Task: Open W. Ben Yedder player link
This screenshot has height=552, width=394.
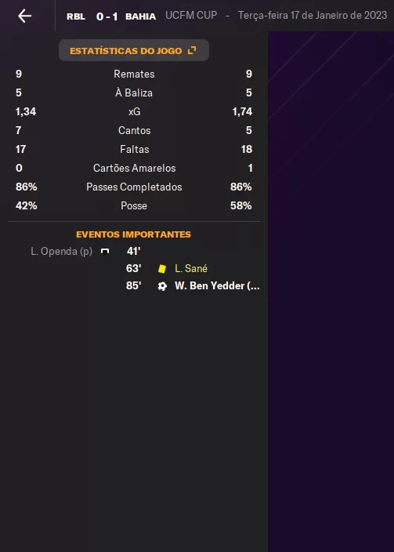Action: point(218,286)
